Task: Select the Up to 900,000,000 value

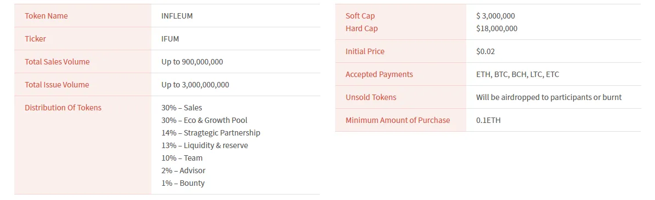Action: (x=192, y=62)
